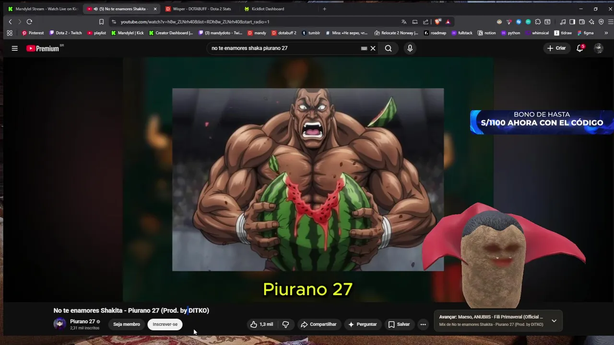The image size is (614, 345).
Task: Open Creator Dashboard bookmark
Action: [171, 33]
